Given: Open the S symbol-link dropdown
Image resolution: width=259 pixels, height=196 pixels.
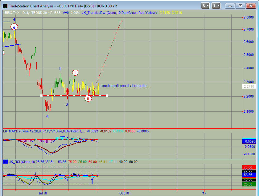Looking at the screenshot, I should [205, 6].
